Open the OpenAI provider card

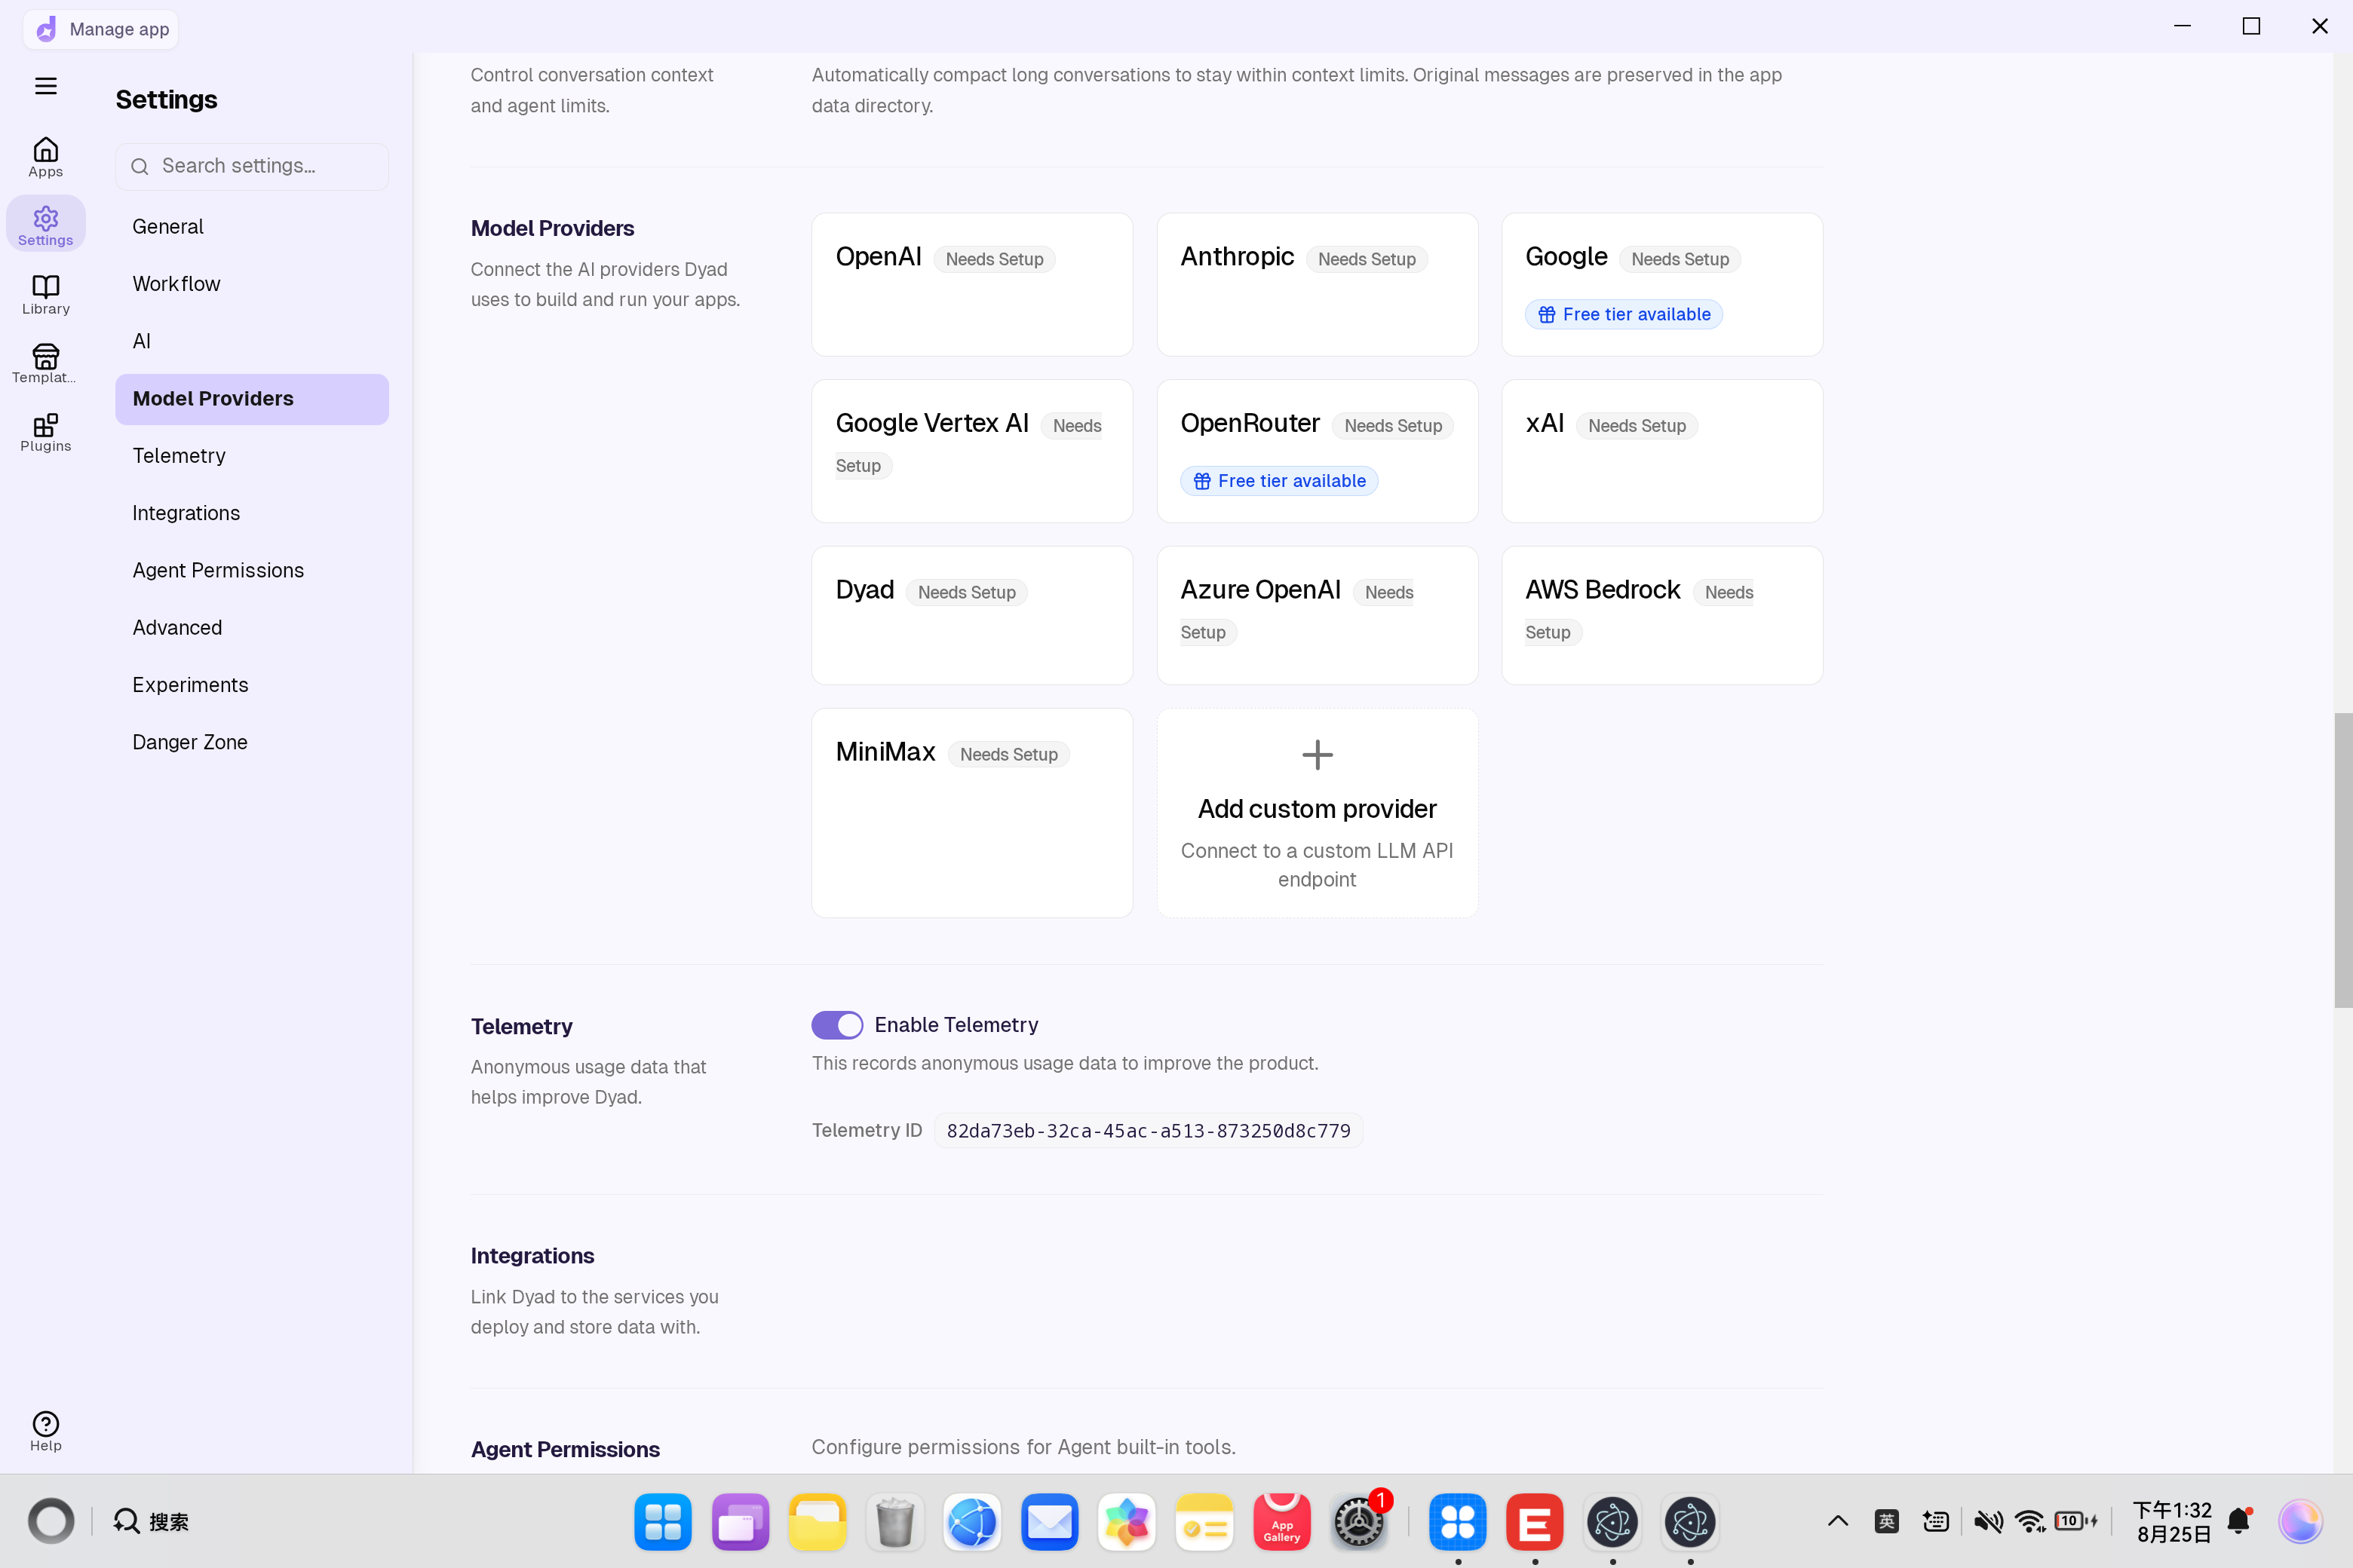tap(972, 284)
